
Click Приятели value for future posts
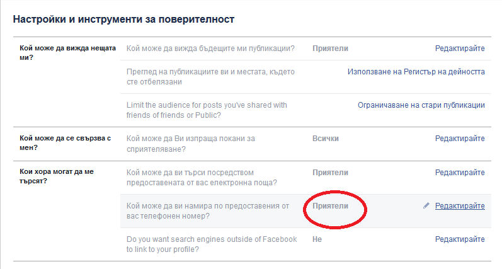pyautogui.click(x=330, y=49)
